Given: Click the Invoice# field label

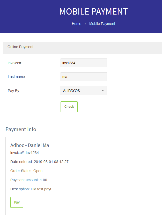Looking at the screenshot, I should [14, 63].
